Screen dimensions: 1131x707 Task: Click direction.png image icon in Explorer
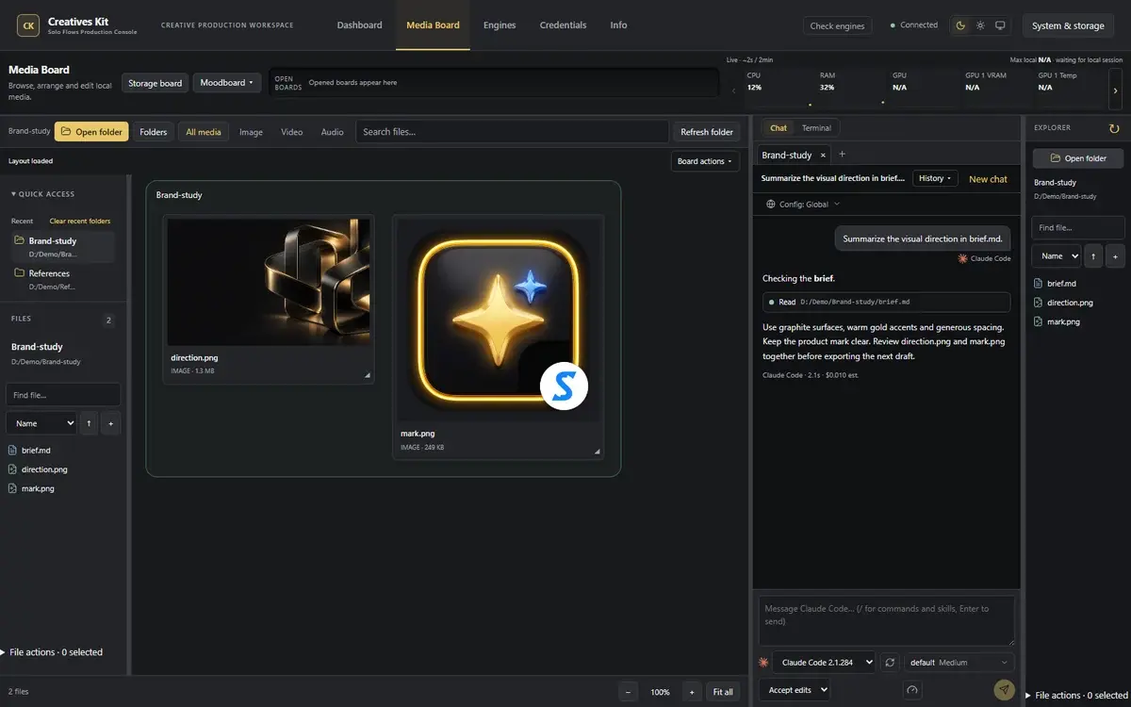click(1038, 303)
